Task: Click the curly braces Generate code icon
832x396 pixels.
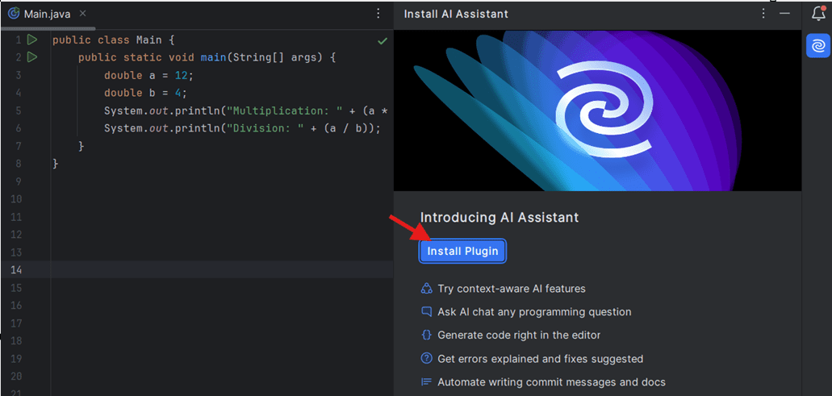Action: 427,335
